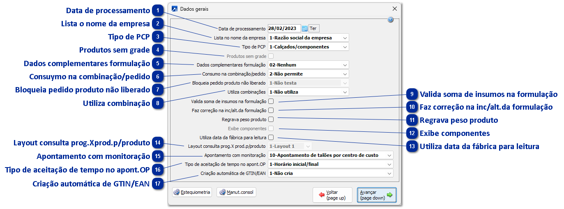This screenshot has height=209, width=564.
Task: Open Lista no nome da empresa dropdown
Action: point(308,38)
